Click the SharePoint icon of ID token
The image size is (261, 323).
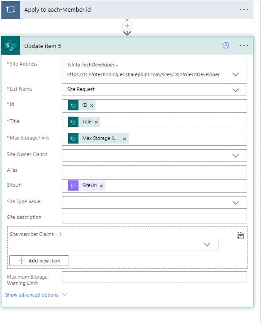click(x=74, y=105)
